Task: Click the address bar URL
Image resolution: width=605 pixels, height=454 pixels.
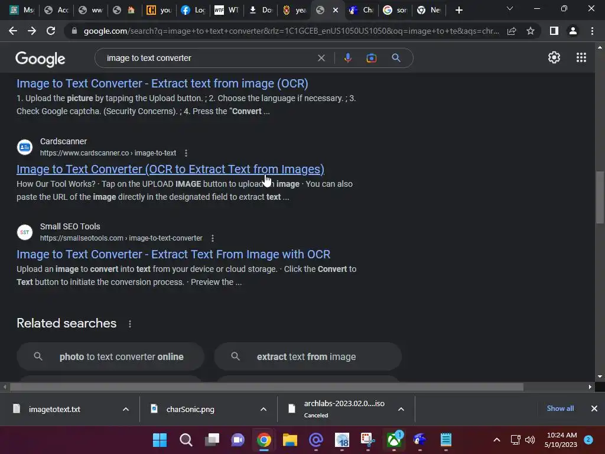Action: [x=291, y=31]
